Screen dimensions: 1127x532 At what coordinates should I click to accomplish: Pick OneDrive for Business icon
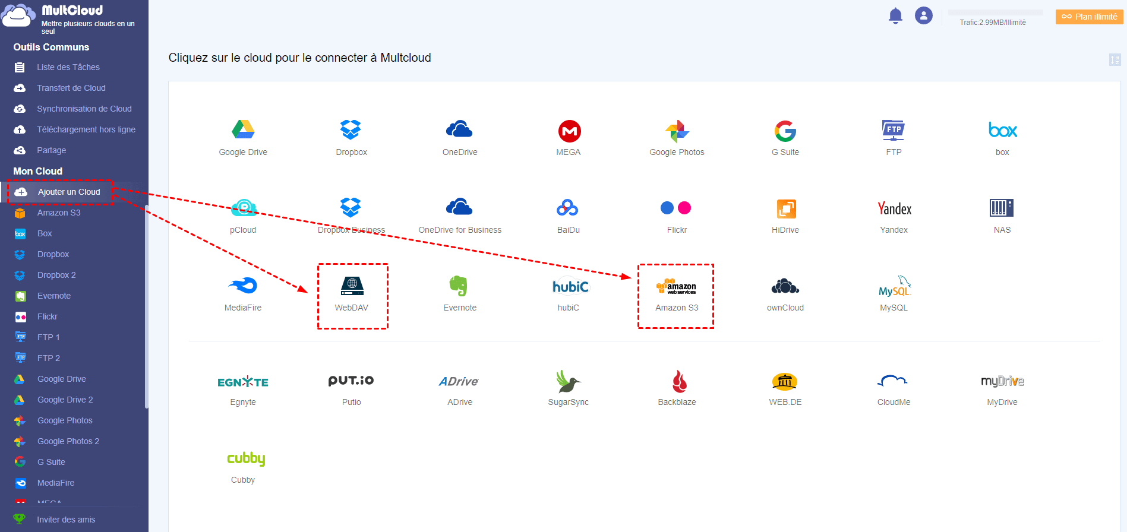point(459,207)
